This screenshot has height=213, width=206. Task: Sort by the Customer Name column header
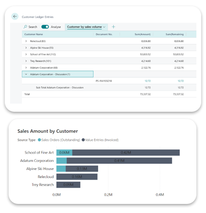point(34,34)
